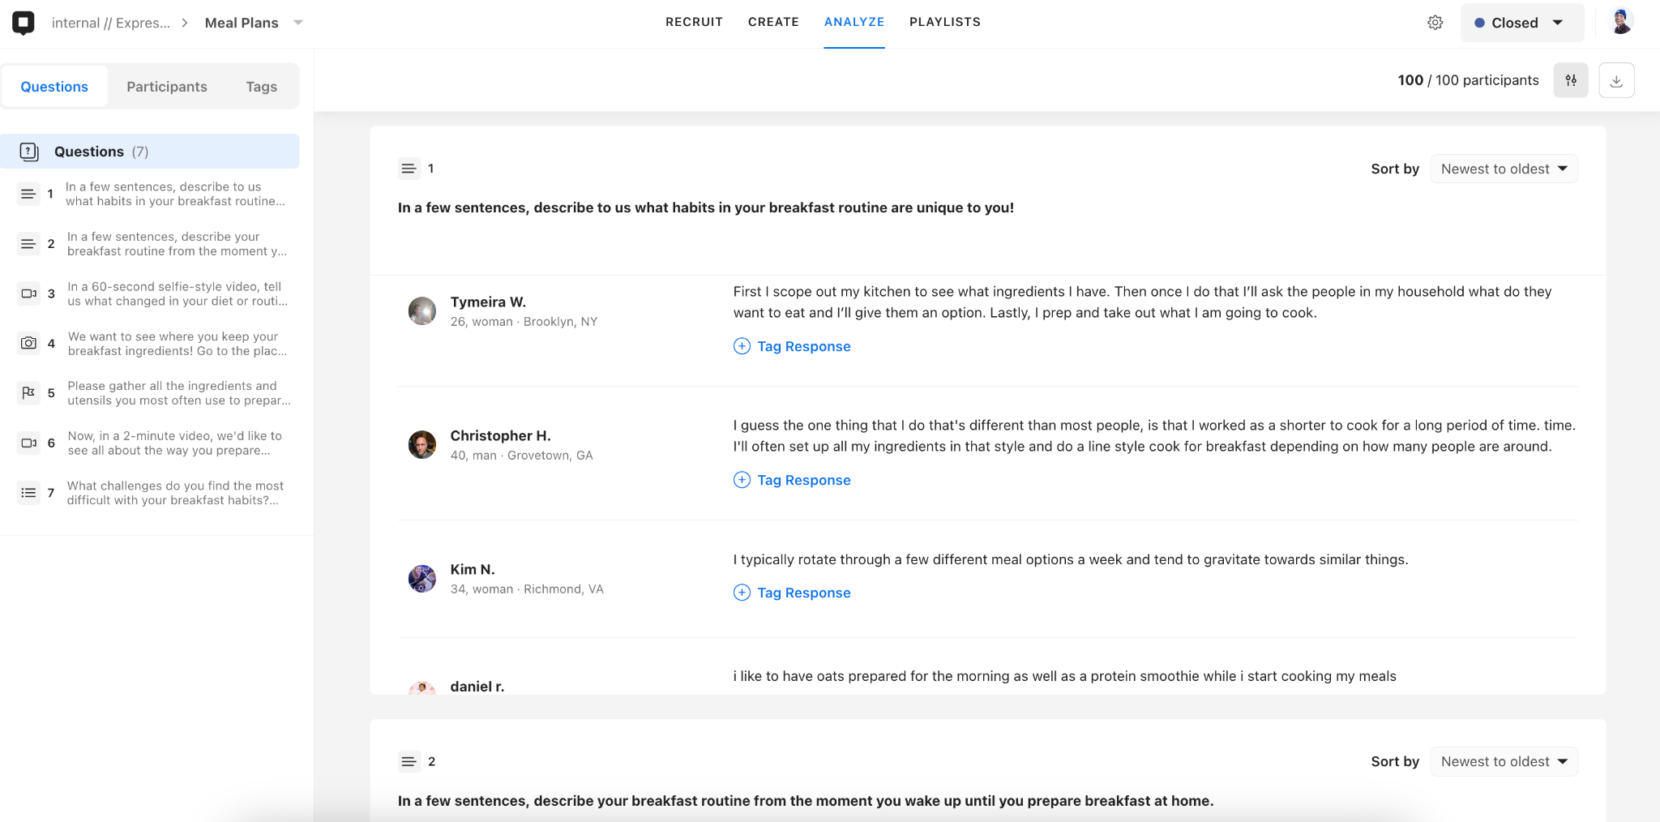Open the internal // Expres... breadcrumb link
The width and height of the screenshot is (1660, 822).
pos(111,23)
